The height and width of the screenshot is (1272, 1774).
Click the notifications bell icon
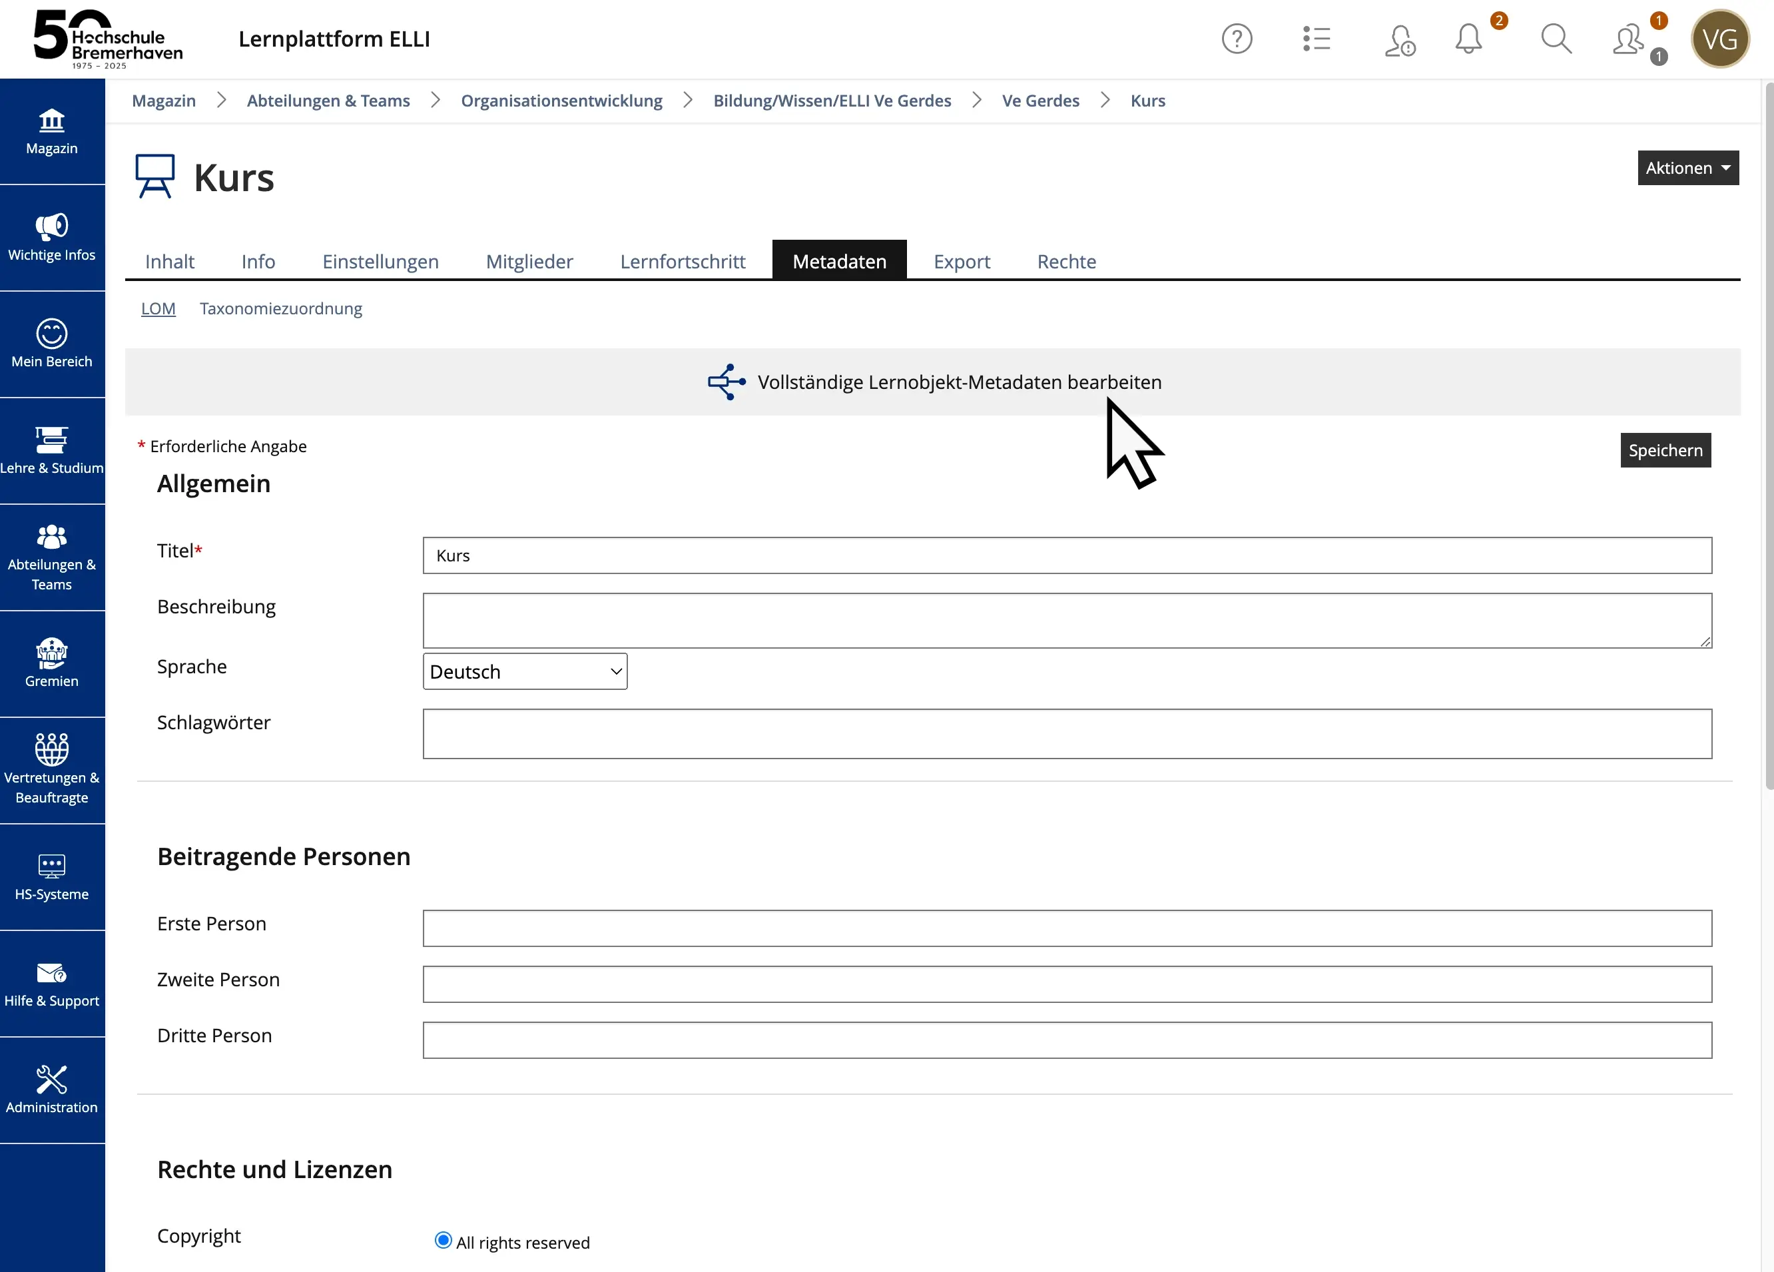point(1468,39)
